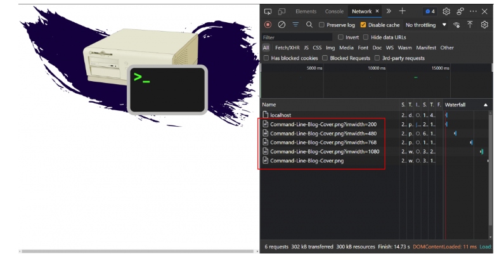
Task: Select the Network tab
Action: (x=361, y=11)
